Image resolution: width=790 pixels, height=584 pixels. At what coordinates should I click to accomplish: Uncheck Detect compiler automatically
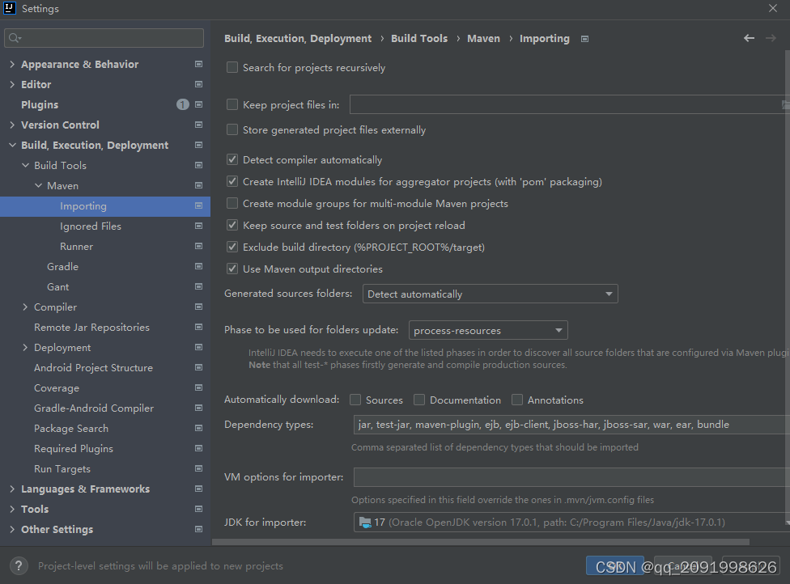pyautogui.click(x=232, y=159)
